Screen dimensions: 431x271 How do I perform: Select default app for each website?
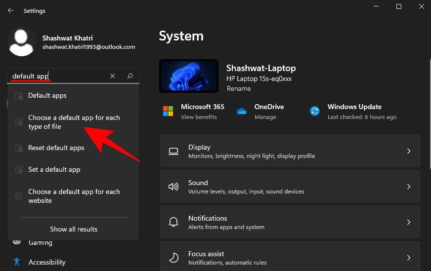(74, 196)
